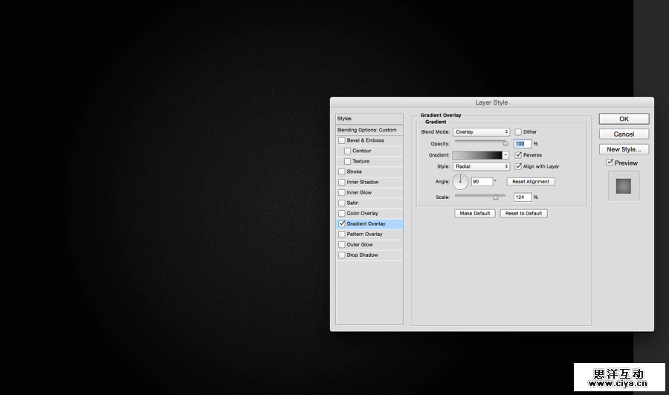Click the gradient color bar swatch

tap(477, 155)
